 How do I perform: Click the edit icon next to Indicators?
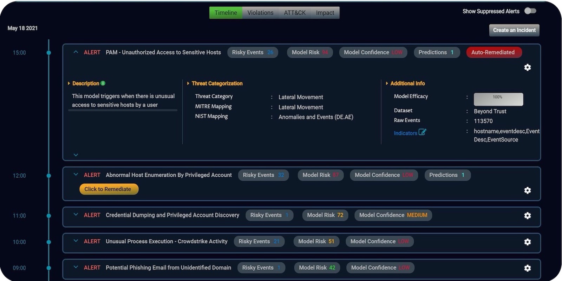tap(422, 132)
